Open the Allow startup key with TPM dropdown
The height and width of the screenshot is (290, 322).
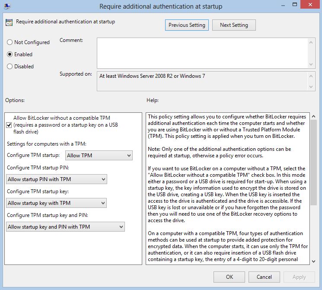[x=56, y=203]
